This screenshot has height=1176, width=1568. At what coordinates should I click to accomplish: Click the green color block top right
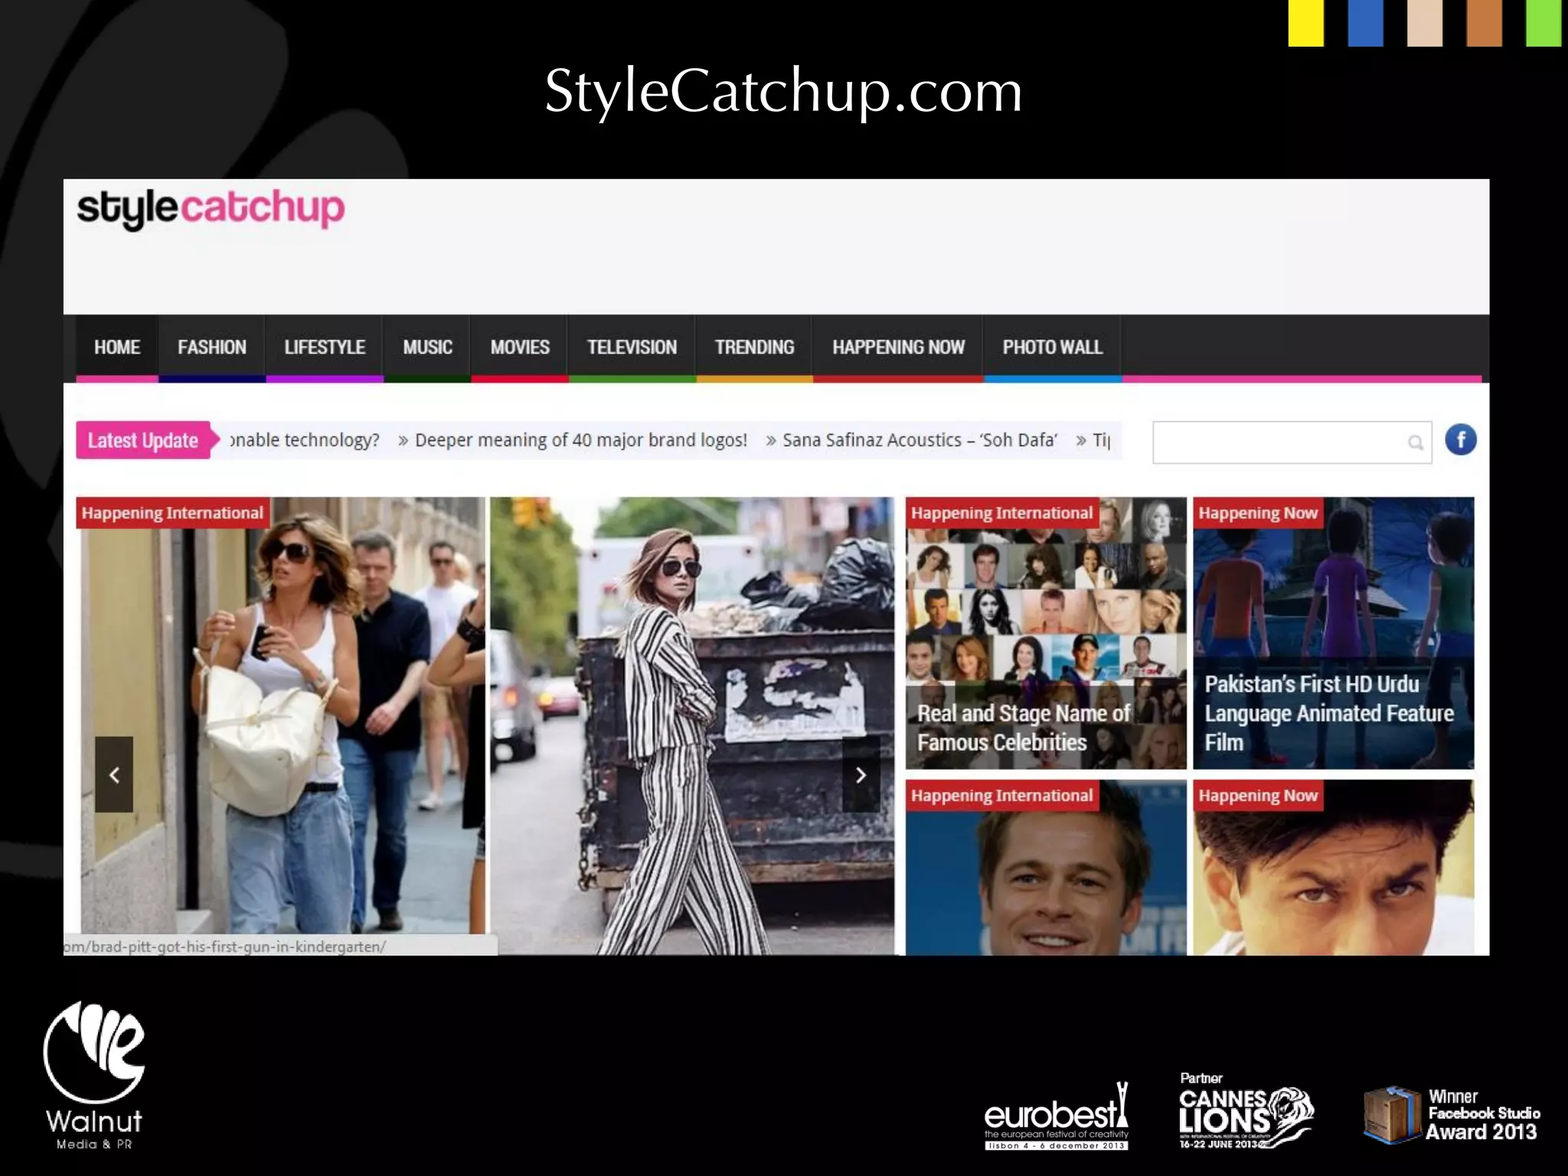pos(1543,23)
